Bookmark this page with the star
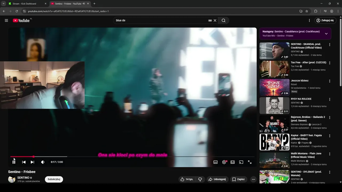Screen dimensions: 342x192 [x=307, y=11]
